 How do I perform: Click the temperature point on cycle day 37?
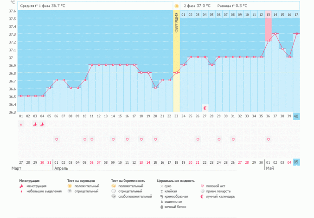(x=276, y=33)
